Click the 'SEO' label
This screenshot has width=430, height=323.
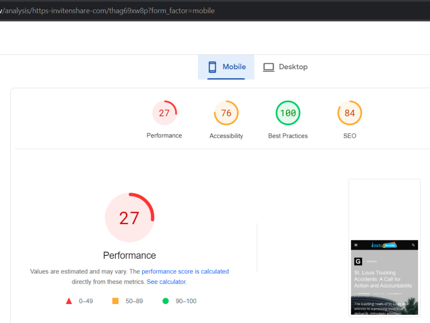[x=350, y=136]
